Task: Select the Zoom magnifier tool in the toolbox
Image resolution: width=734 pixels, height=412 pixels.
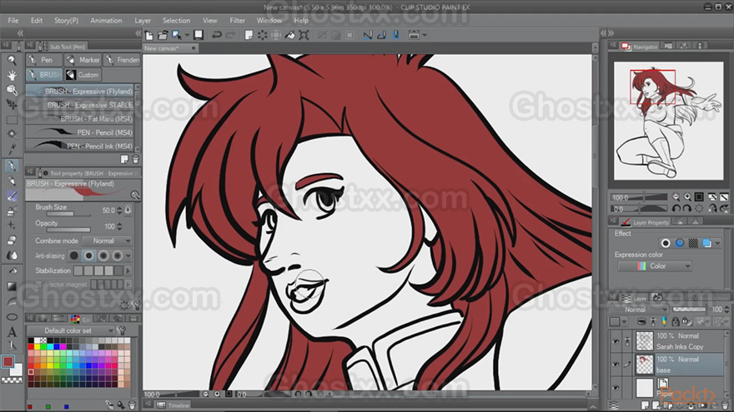Action: click(12, 60)
